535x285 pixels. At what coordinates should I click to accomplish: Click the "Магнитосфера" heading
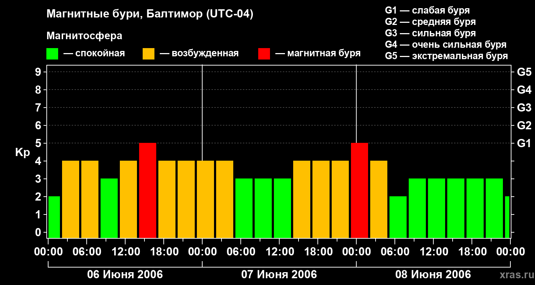[x=84, y=36]
